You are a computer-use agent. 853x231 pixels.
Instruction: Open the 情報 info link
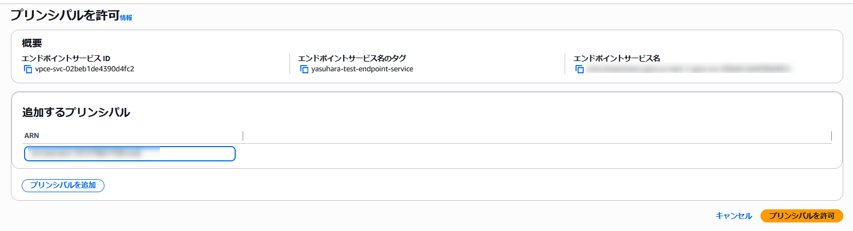[x=126, y=18]
